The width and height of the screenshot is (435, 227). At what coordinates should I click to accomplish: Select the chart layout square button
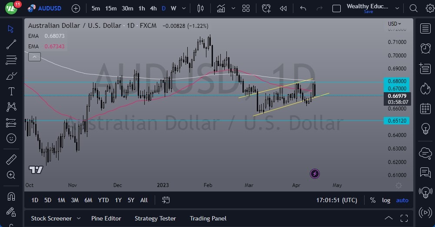coord(336,9)
